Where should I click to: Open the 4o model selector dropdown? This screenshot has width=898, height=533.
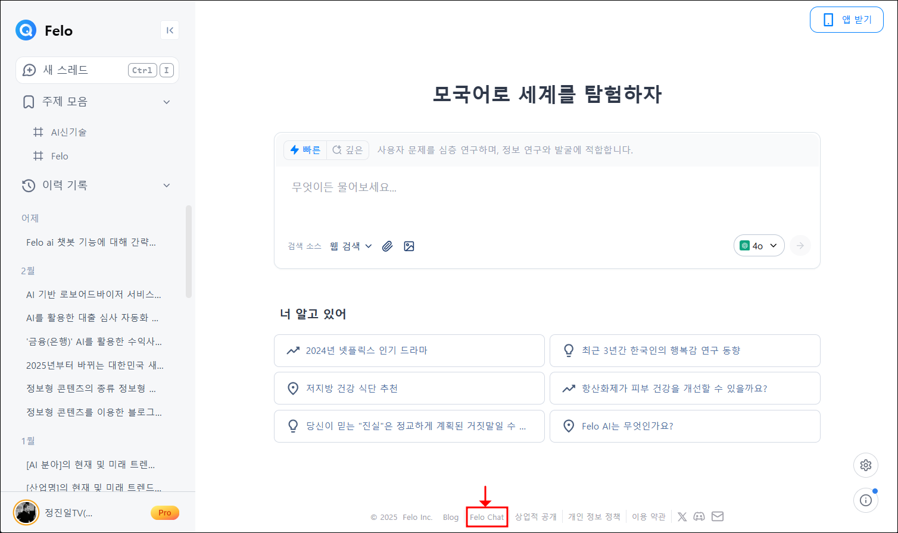tap(759, 246)
